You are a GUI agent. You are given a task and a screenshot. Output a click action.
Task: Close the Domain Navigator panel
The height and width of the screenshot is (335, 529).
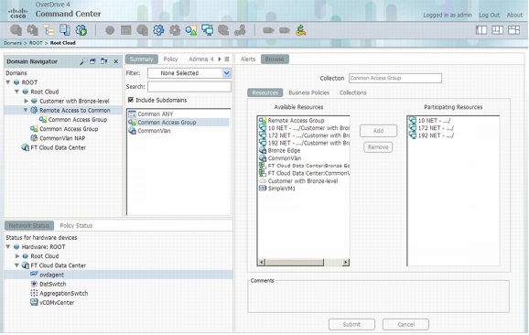(115, 61)
